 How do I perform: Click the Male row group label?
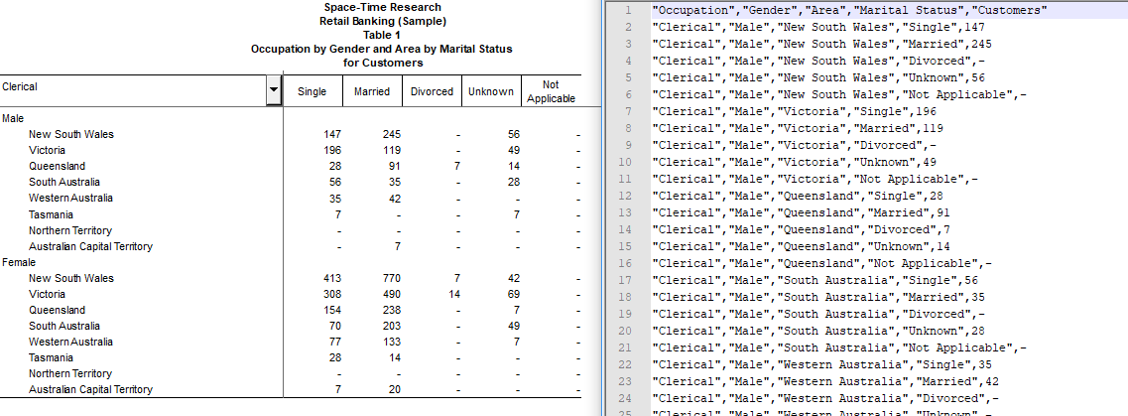[14, 118]
